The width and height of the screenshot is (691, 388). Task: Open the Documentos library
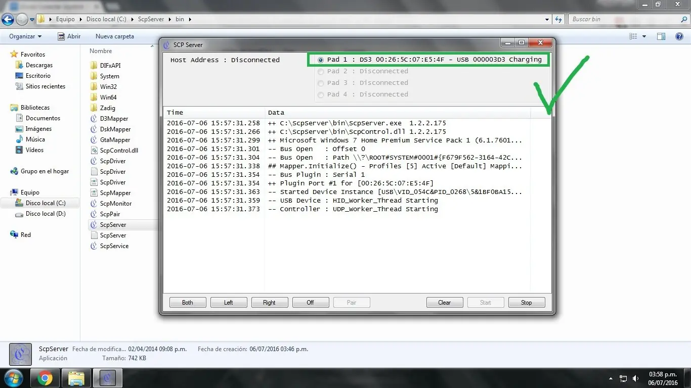point(42,118)
